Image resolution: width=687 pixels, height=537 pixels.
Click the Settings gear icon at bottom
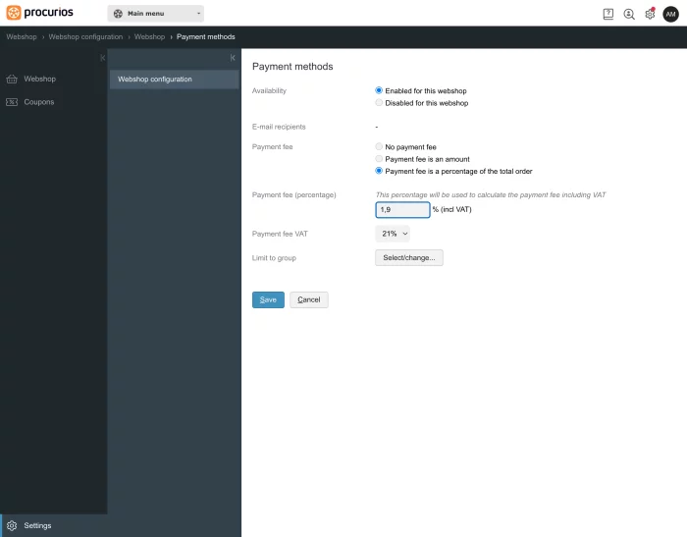coord(12,525)
